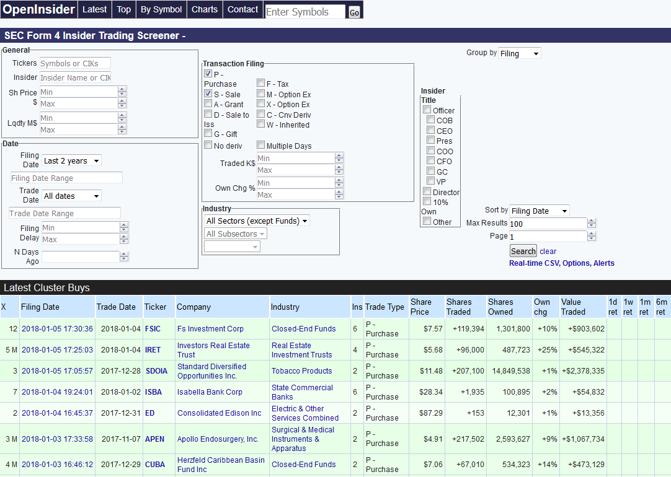Screen dimensions: 671x477
Task: Uncheck the P - Purchase checkbox
Action: point(208,74)
